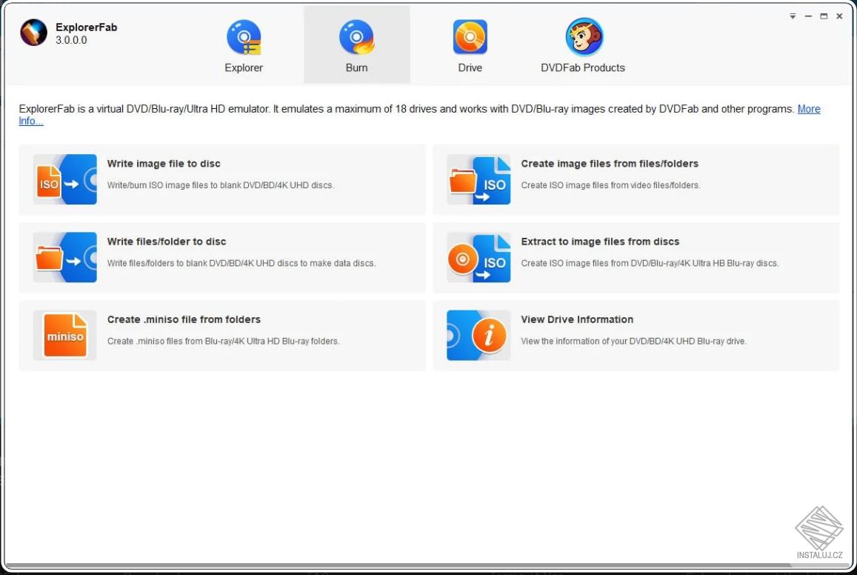Image resolution: width=857 pixels, height=575 pixels.
Task: Click the disc-to-ISO extract icon
Action: [x=478, y=257]
